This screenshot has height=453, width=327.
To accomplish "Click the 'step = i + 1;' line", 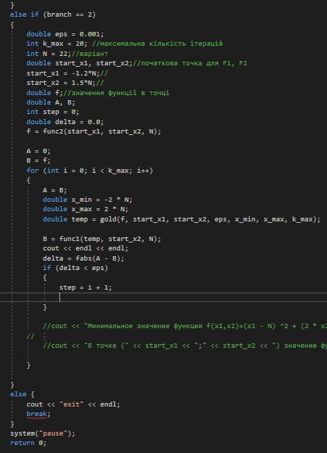I will tap(86, 287).
